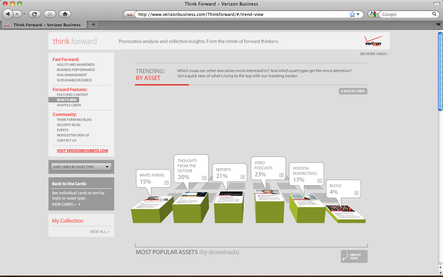The height and width of the screenshot is (277, 443).
Task: Click the Back to the Cards panel heading
Action: (x=69, y=184)
